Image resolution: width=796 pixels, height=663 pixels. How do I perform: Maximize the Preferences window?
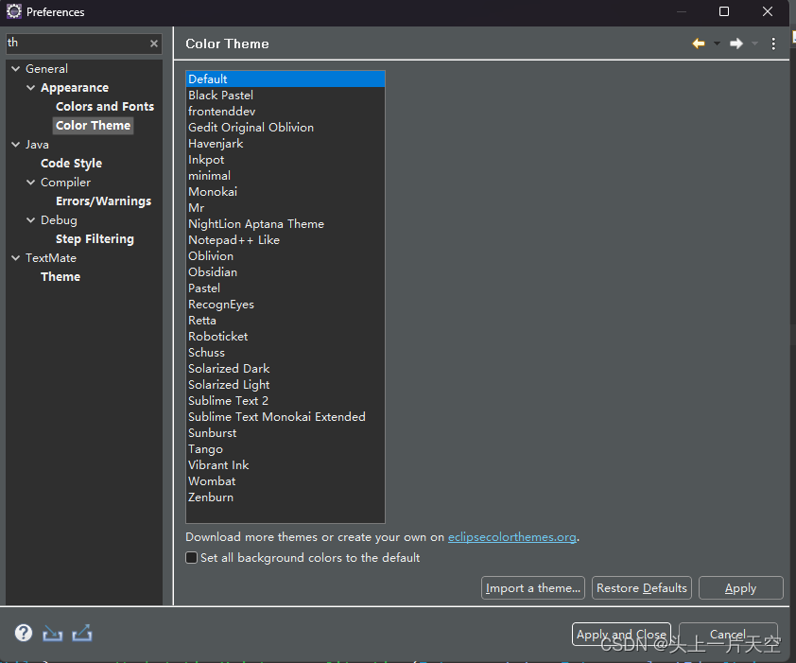724,11
